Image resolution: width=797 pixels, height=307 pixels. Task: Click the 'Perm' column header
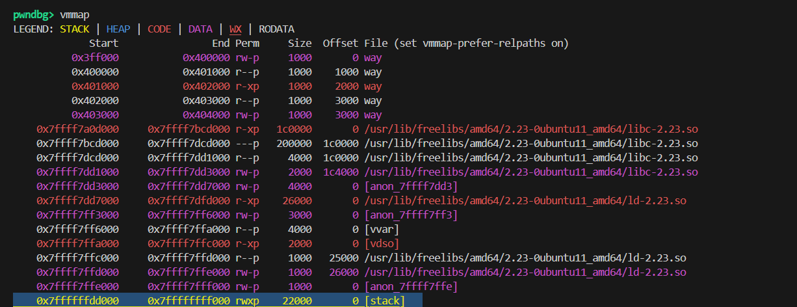(247, 43)
